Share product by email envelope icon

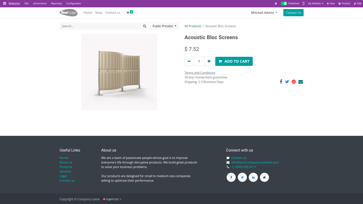pyautogui.click(x=301, y=82)
